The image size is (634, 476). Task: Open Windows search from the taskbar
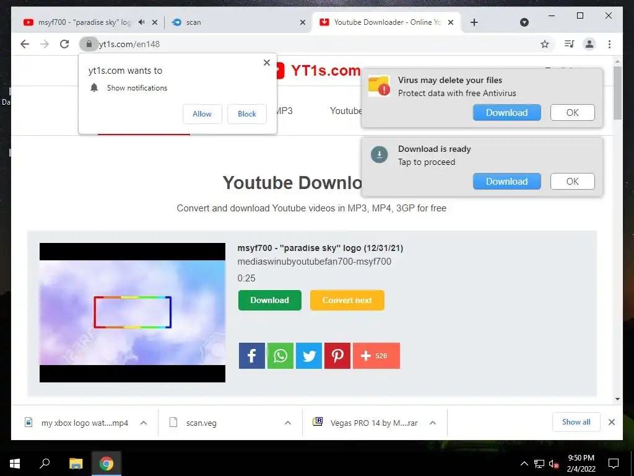click(45, 464)
